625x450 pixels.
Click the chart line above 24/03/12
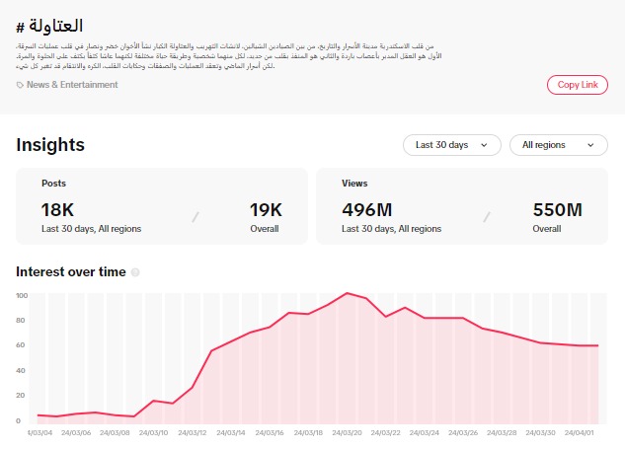[x=211, y=350]
